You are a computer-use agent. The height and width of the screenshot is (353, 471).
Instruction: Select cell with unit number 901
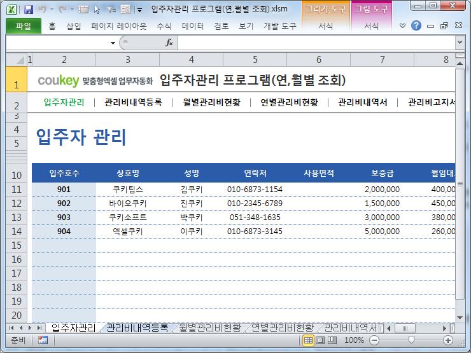pos(64,190)
